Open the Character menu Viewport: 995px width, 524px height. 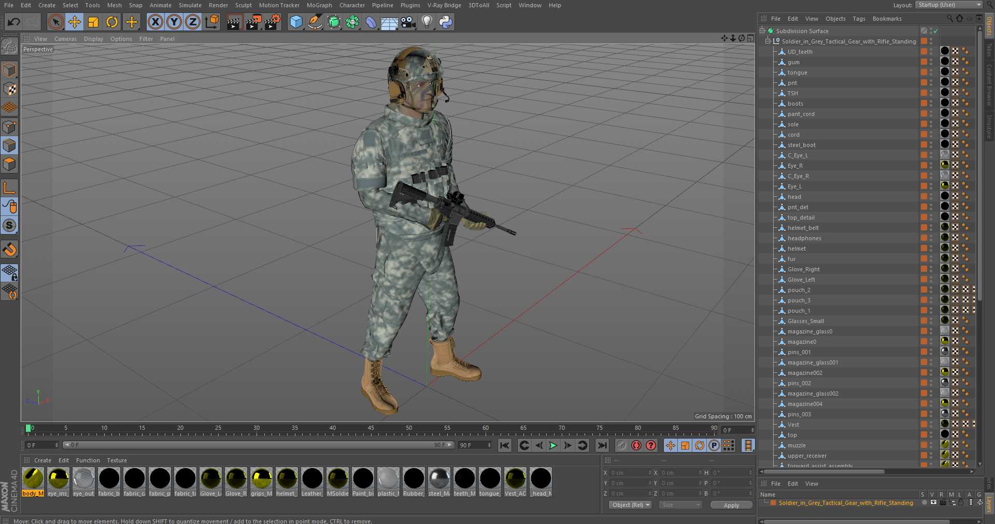click(352, 5)
